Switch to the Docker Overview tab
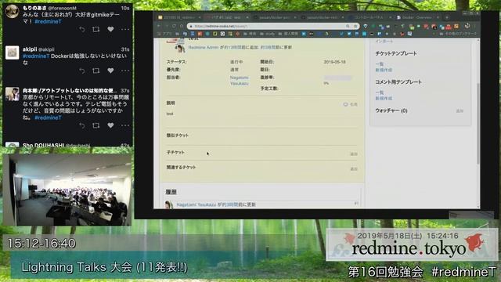Viewport: 501px width, 282px height. click(x=417, y=17)
